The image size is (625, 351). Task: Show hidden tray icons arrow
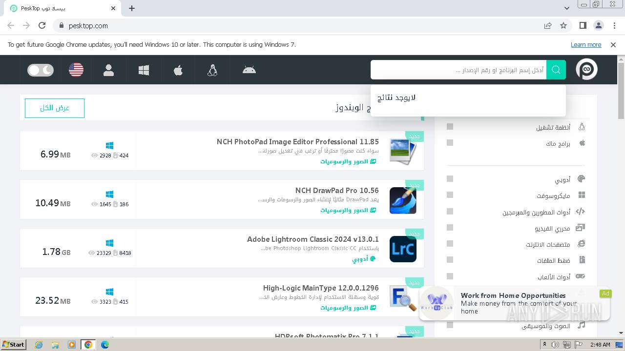(x=544, y=345)
